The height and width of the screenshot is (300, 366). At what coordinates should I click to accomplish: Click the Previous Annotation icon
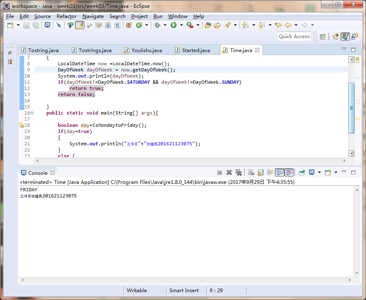[x=262, y=25]
